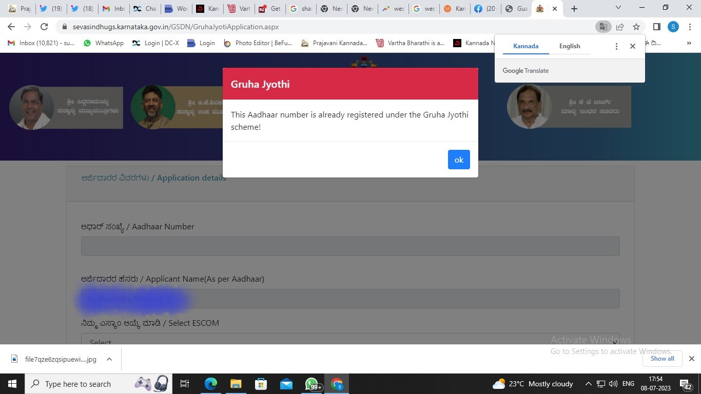Image resolution: width=701 pixels, height=394 pixels.
Task: Open download options for file7qze6zqsipuewi jpg
Action: [x=109, y=359]
